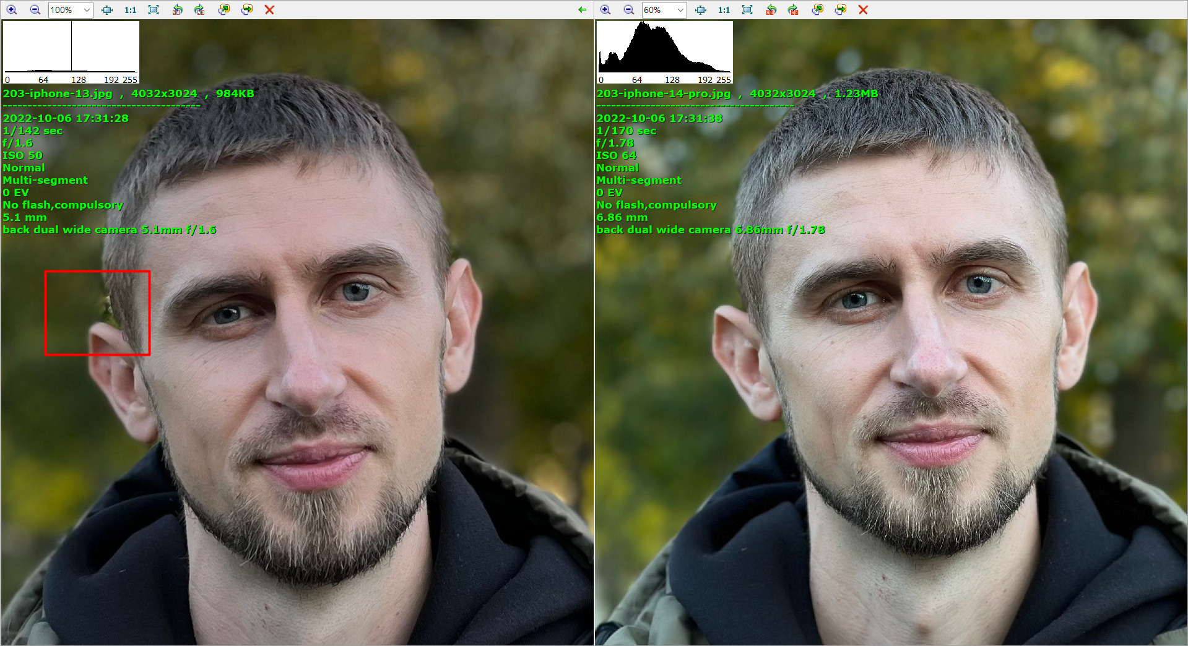Click 'back dual wide camera 6.86mm f/1.78' text

tap(711, 230)
